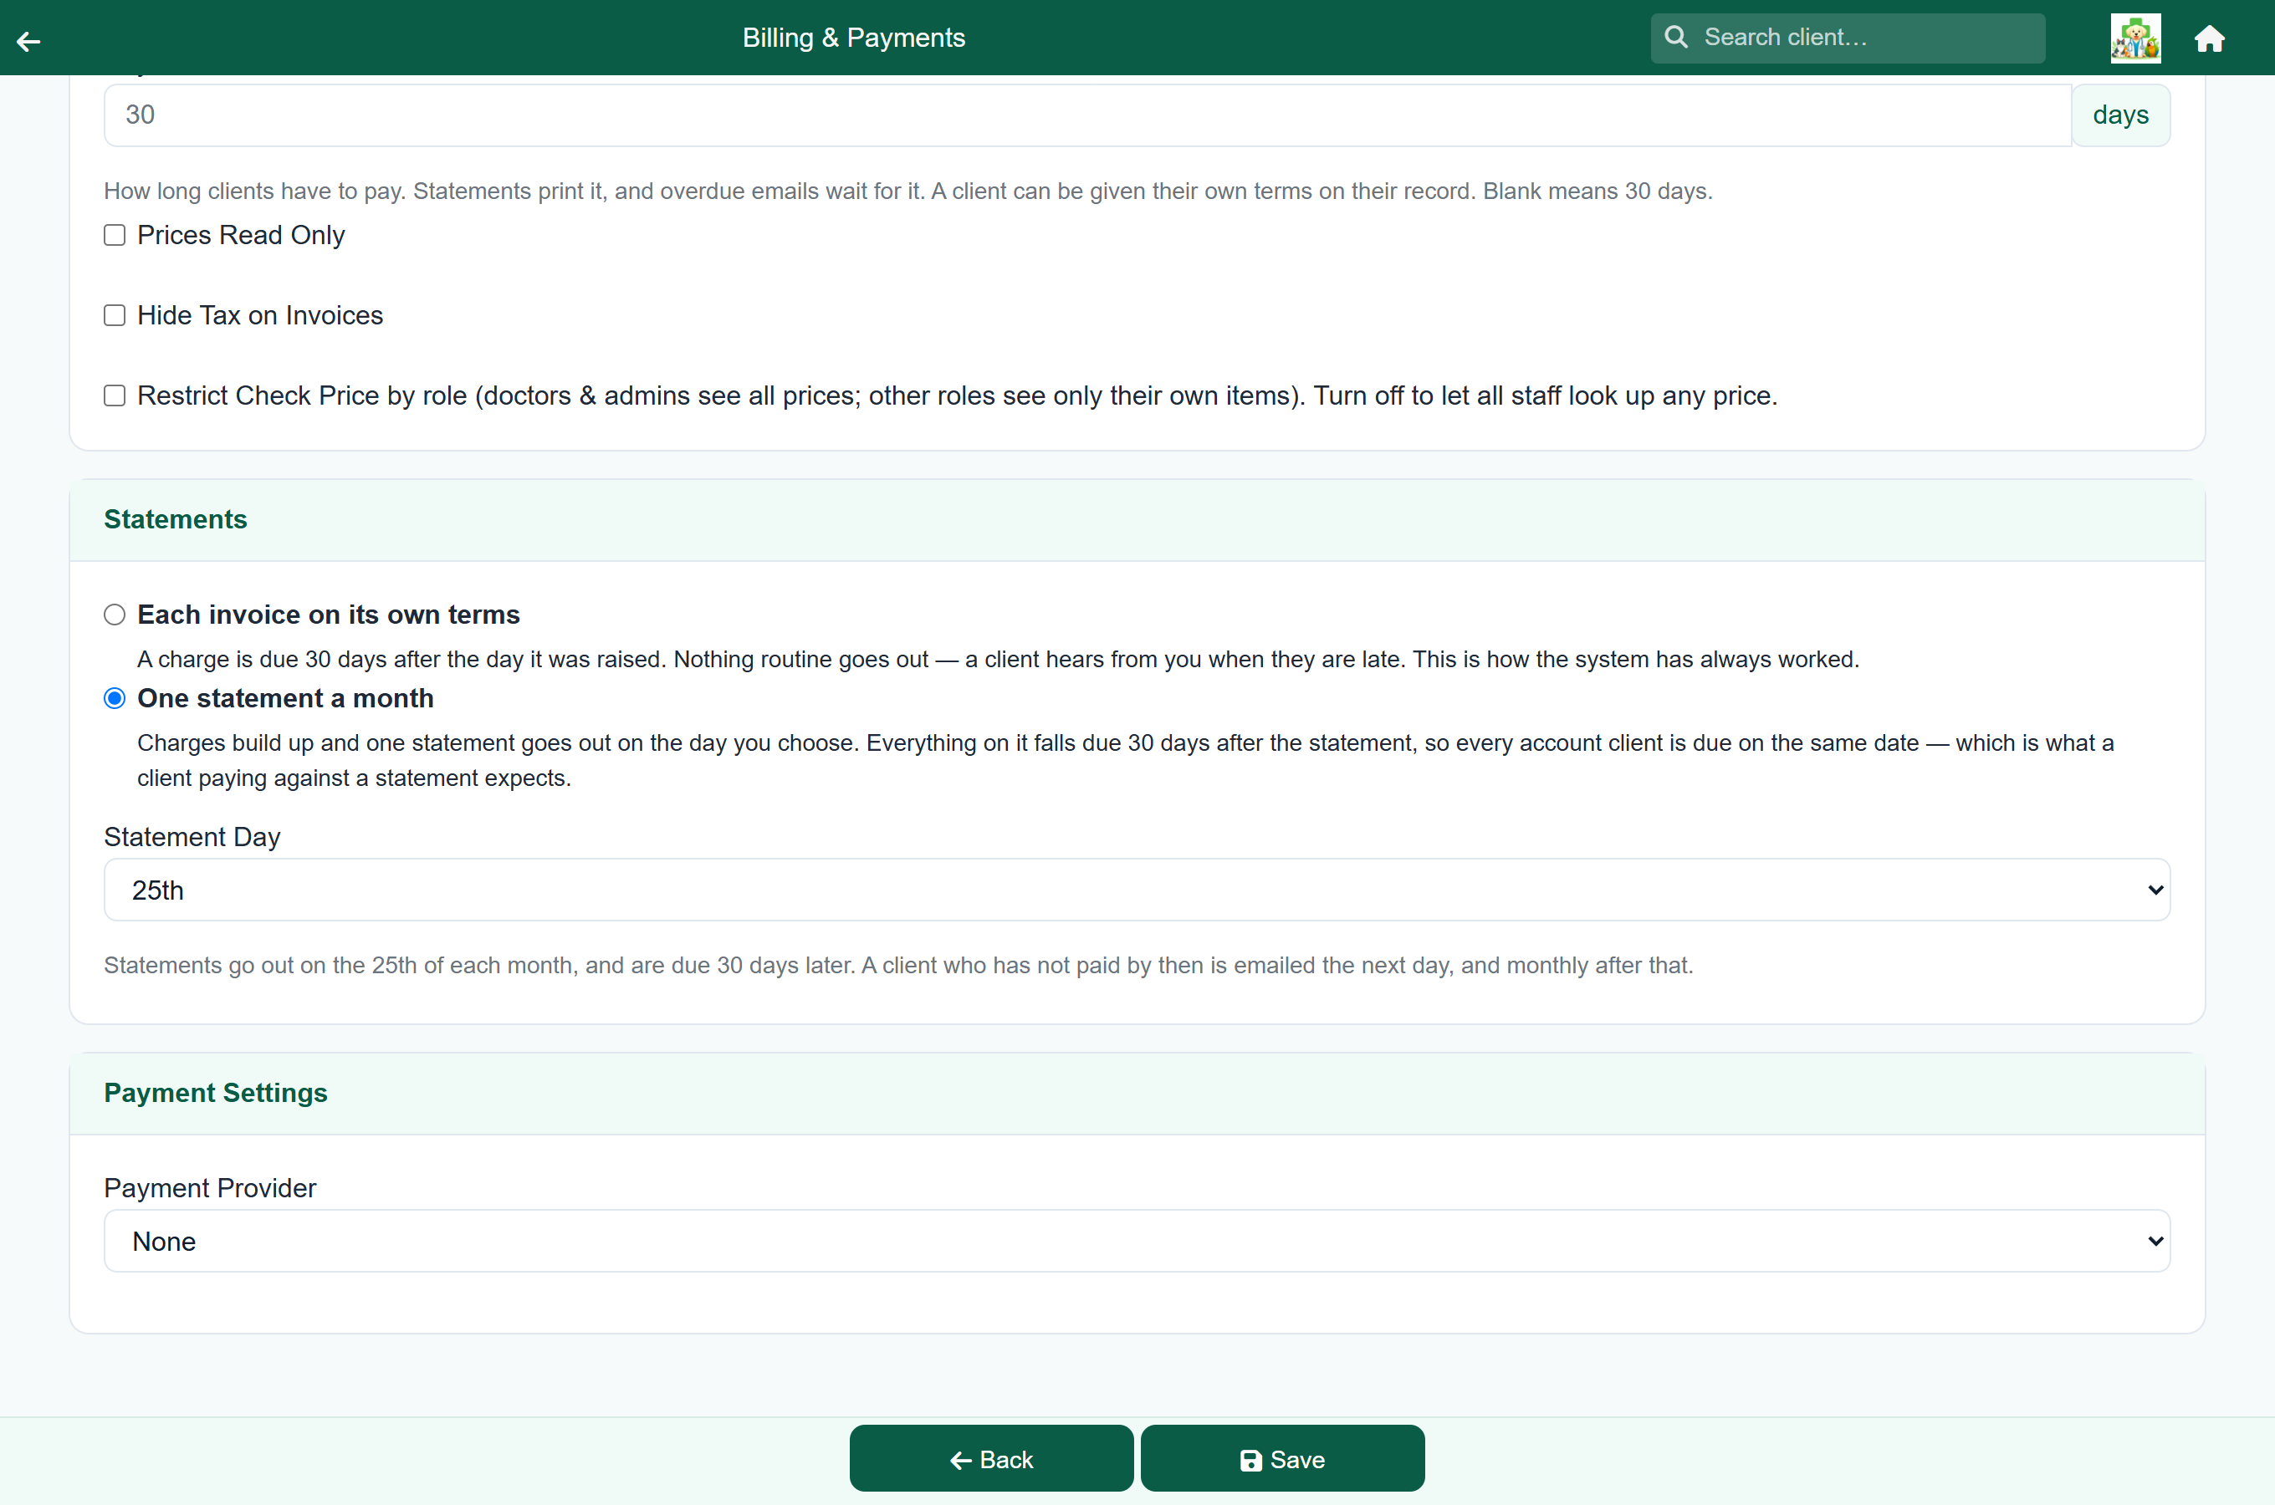Click the days unit label
This screenshot has height=1505, width=2275.
click(x=2120, y=115)
